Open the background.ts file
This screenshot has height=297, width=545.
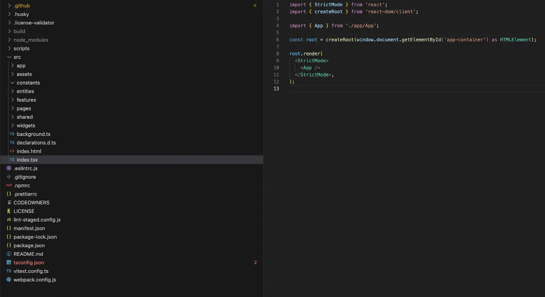pyautogui.click(x=34, y=134)
